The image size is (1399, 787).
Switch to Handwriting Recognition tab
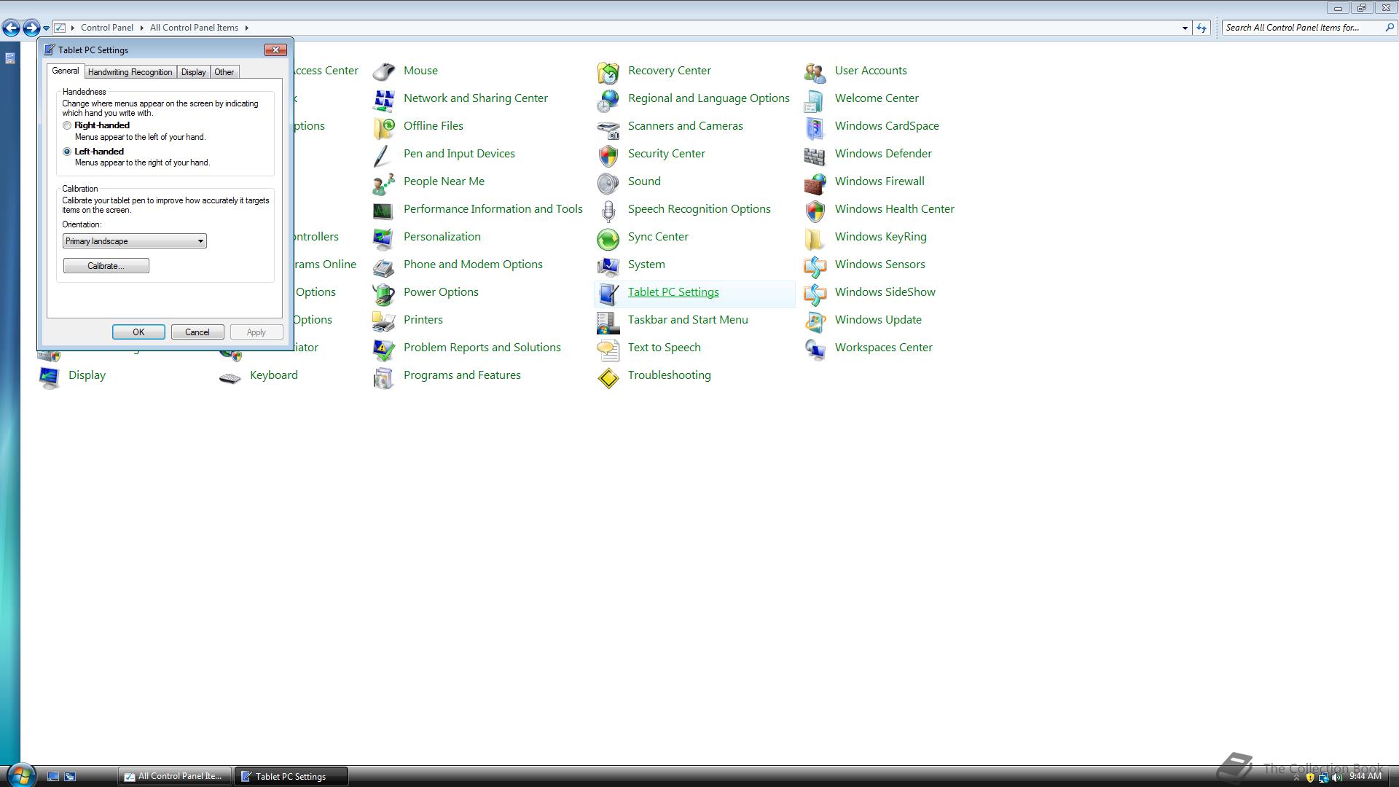[130, 72]
